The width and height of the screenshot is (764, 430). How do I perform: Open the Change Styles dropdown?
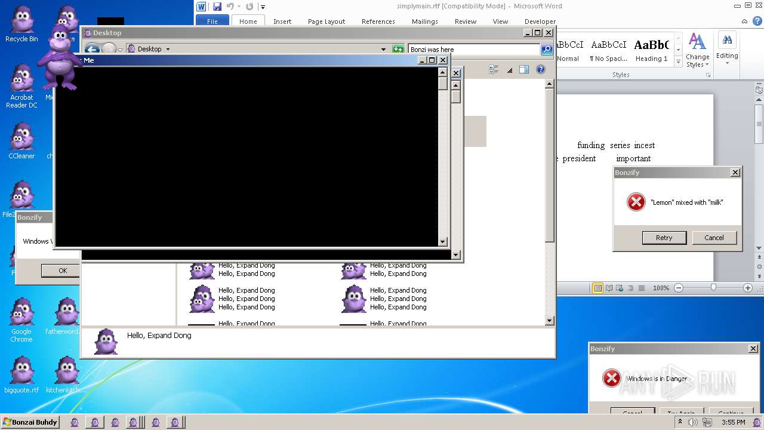(x=697, y=51)
